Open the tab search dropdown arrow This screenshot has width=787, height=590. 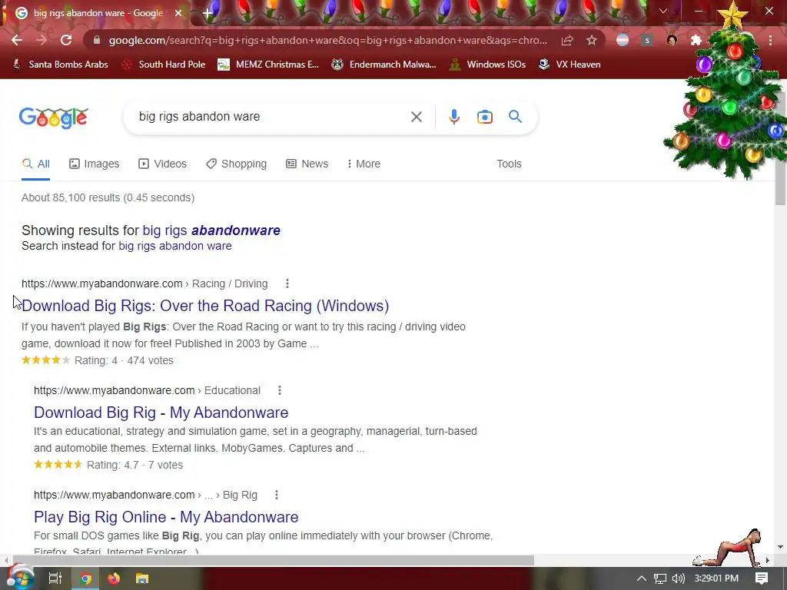663,11
